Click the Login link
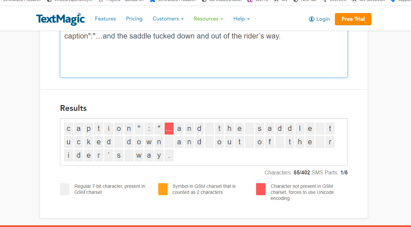Viewport: 411px width, 227px height. [323, 19]
